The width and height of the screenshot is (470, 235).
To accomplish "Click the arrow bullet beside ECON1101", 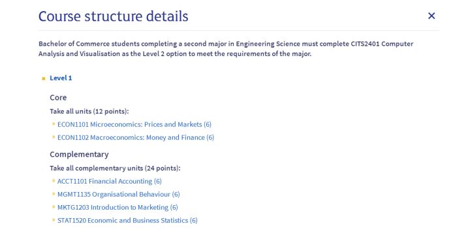I will point(54,124).
